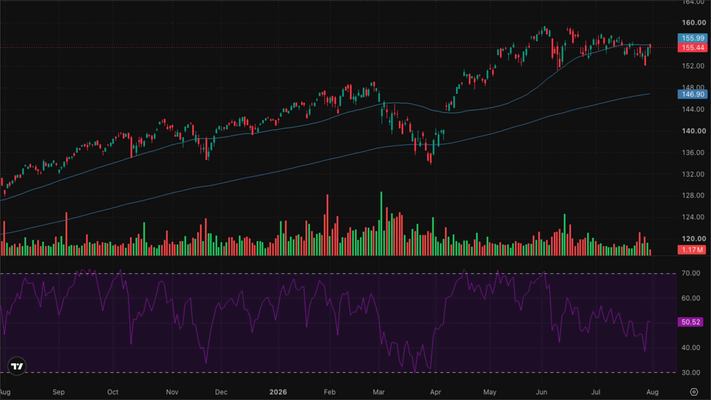This screenshot has width=711, height=400.
Task: Click the tallest green volume bar in March
Action: click(381, 224)
